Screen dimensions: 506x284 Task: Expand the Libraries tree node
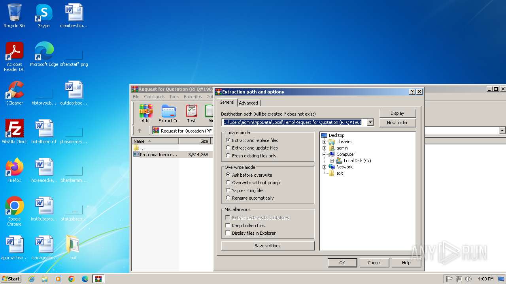[325, 142]
